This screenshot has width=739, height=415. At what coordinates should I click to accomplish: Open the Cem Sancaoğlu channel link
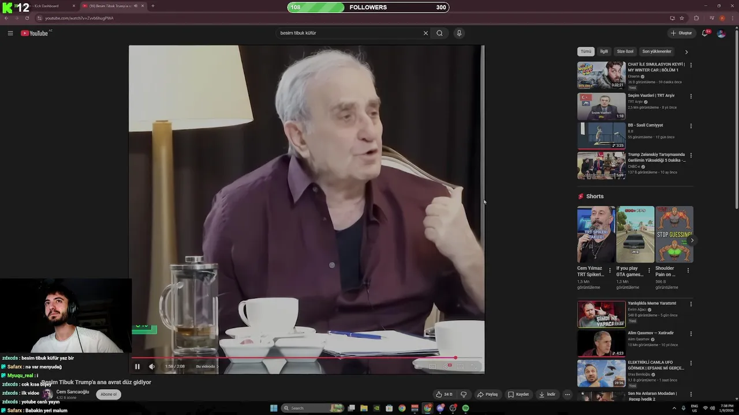click(73, 392)
